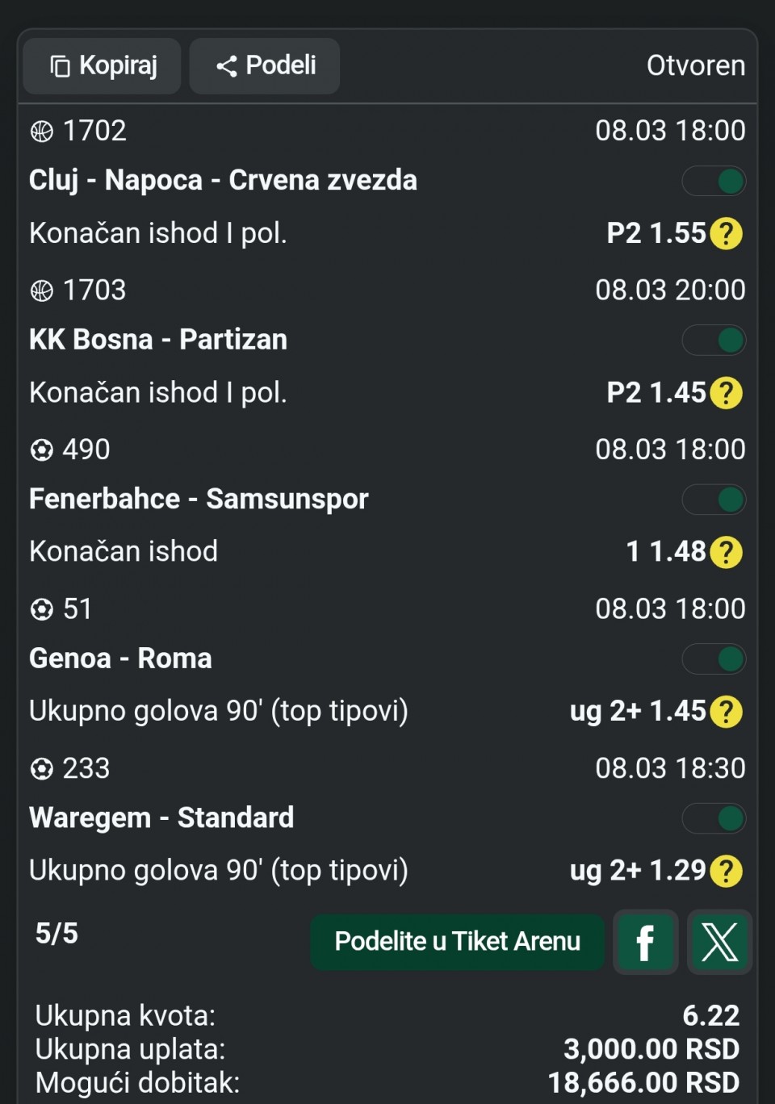The height and width of the screenshot is (1104, 775).
Task: Click the Kopiraj copy button
Action: click(103, 65)
